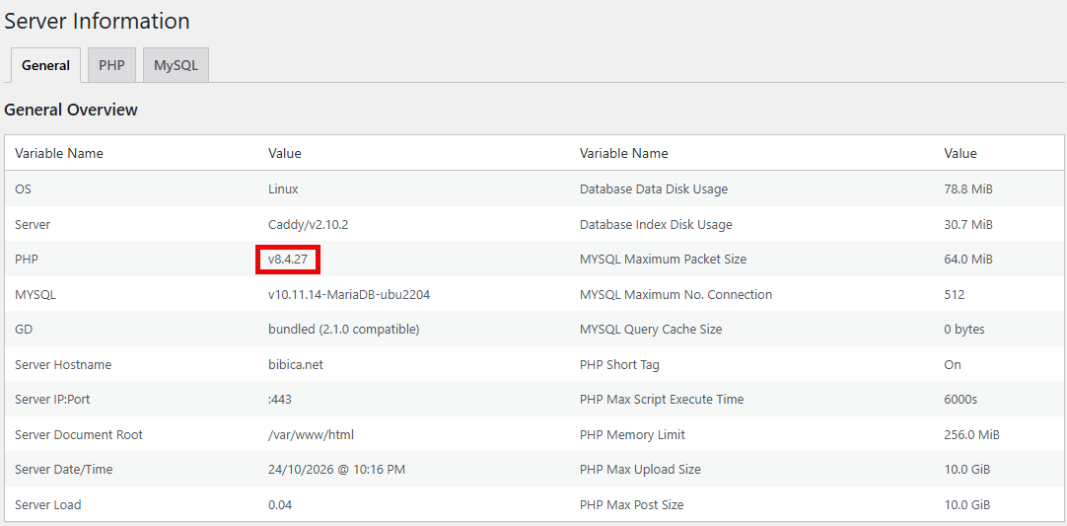Screen dimensions: 1067x526
Task: Click 'MYSQL Maximum No. Connection' label
Action: [x=676, y=295]
